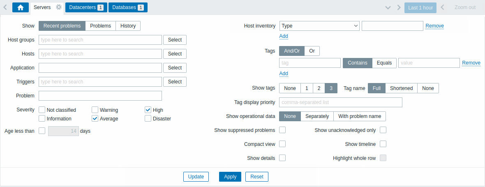Tick the Show timeline checkbox
Viewport: 485px width, 187px height.
(x=383, y=144)
